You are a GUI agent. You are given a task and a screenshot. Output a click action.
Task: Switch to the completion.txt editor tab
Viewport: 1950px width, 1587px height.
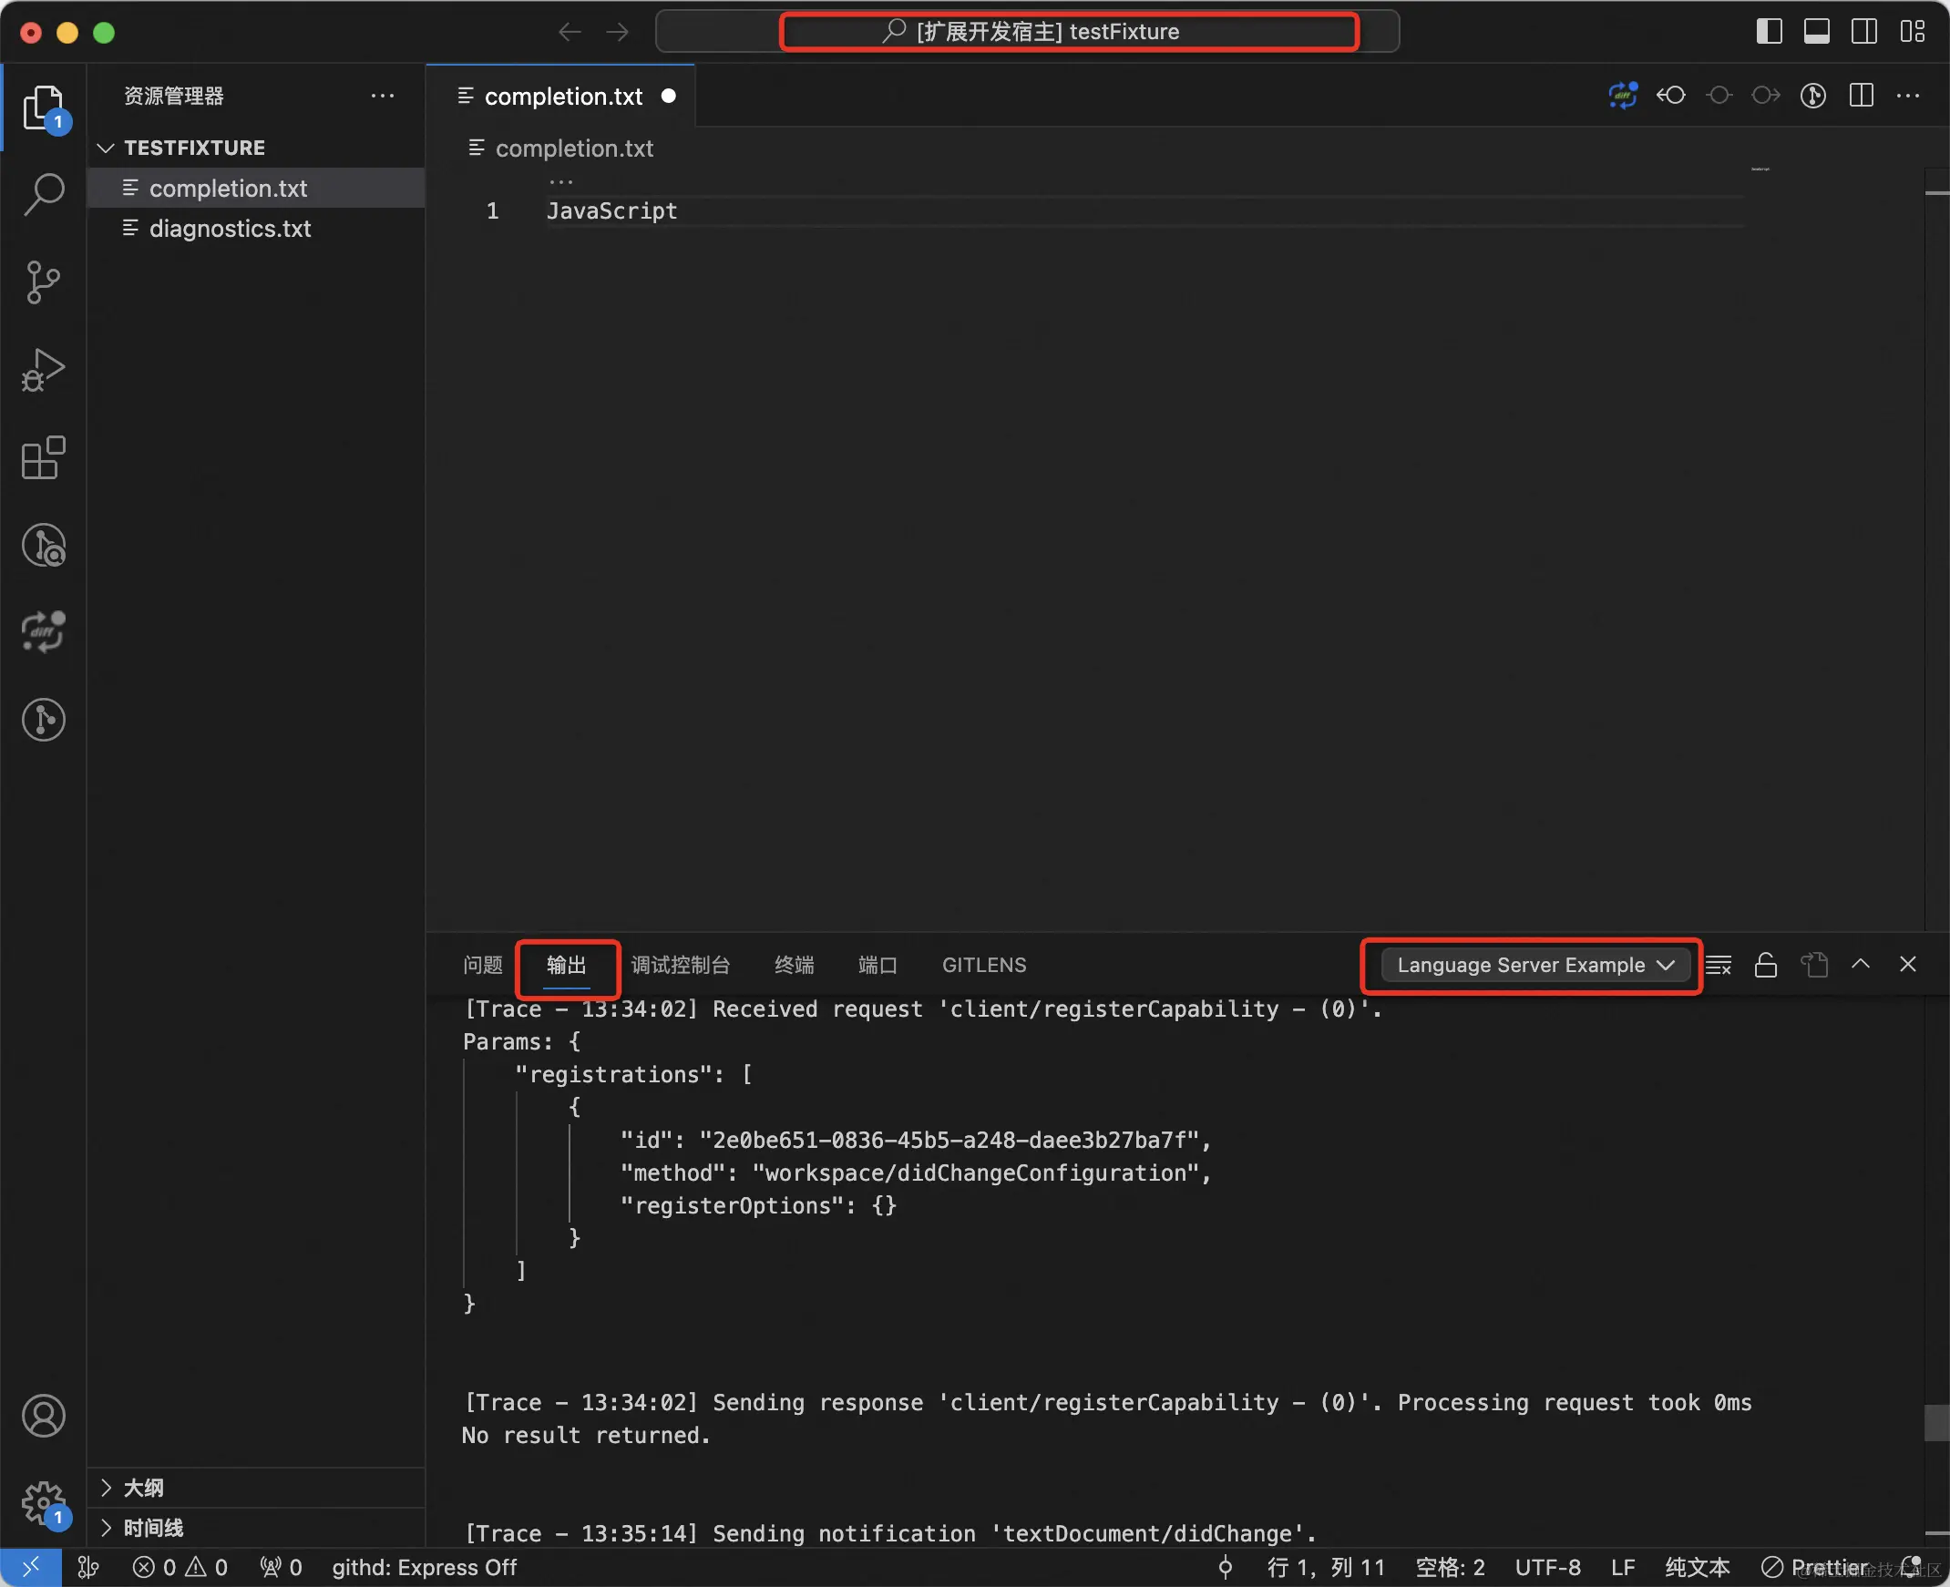561,96
